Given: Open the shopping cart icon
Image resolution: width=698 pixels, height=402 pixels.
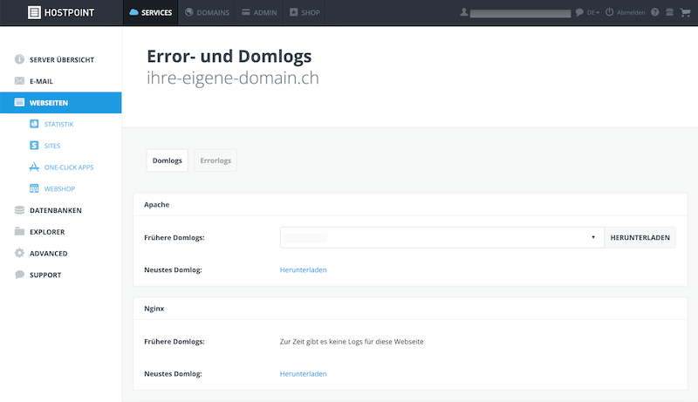Looking at the screenshot, I should (x=685, y=12).
